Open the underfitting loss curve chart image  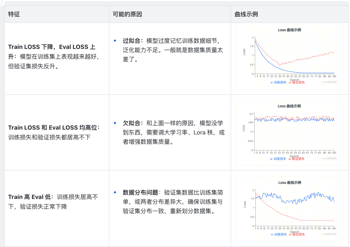tap(289, 133)
